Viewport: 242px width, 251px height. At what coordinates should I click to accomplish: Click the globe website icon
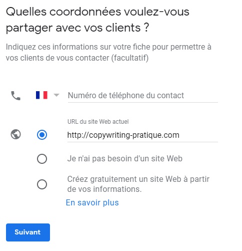point(16,134)
